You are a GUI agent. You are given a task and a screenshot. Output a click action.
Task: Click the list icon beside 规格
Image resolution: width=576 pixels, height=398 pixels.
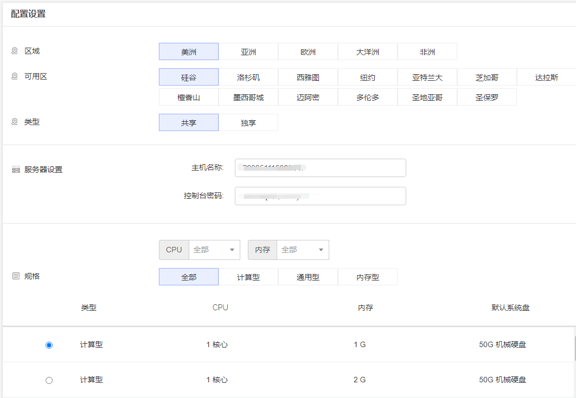[x=16, y=276]
